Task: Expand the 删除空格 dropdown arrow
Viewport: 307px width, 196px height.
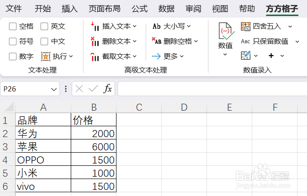Action: (x=196, y=41)
